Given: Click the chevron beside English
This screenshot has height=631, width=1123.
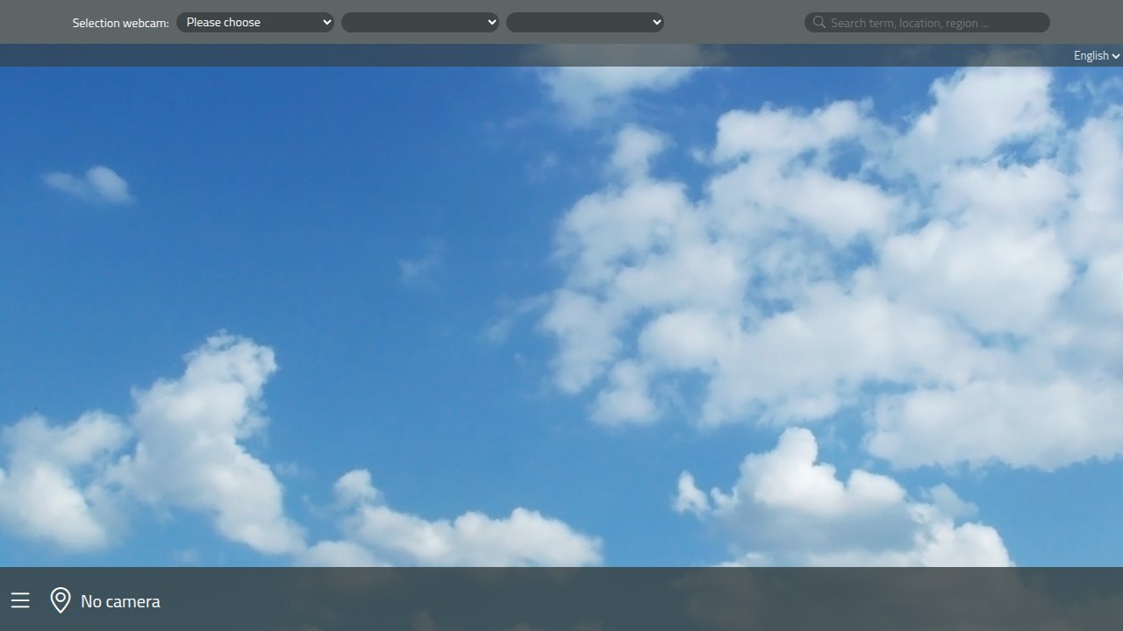Looking at the screenshot, I should (1116, 56).
